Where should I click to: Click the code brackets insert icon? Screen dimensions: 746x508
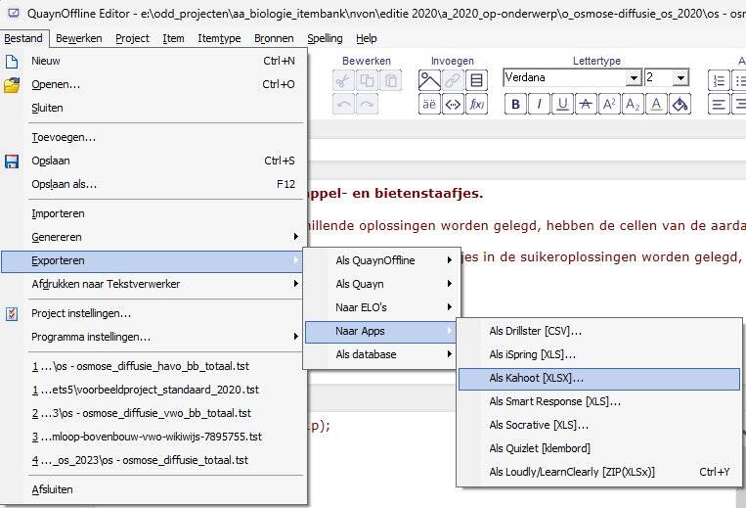click(x=453, y=105)
